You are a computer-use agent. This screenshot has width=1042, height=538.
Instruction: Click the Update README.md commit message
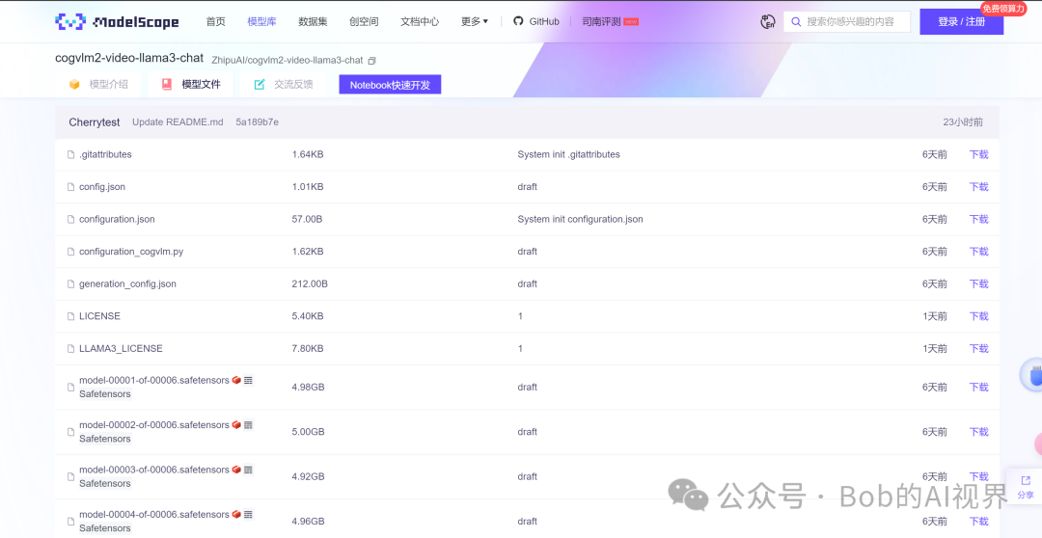(178, 122)
